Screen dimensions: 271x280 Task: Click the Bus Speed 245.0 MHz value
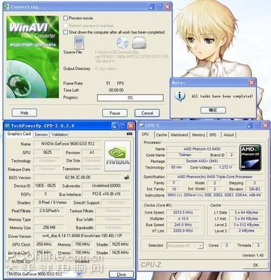coord(183,225)
